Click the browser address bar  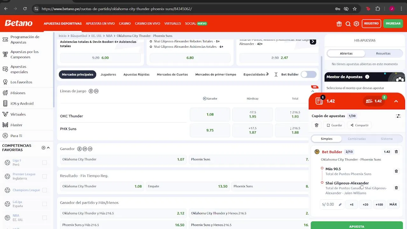[184, 9]
